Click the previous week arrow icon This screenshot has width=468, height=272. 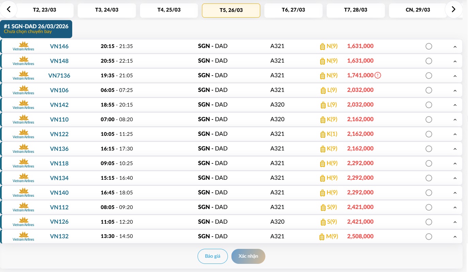(9, 10)
